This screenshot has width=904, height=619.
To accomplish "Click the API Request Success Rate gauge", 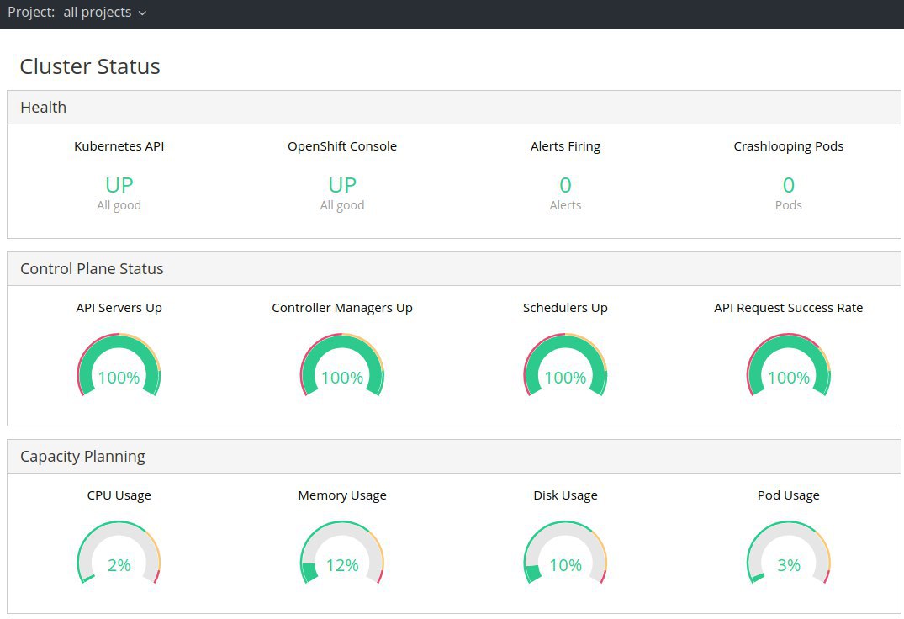I will tap(788, 366).
